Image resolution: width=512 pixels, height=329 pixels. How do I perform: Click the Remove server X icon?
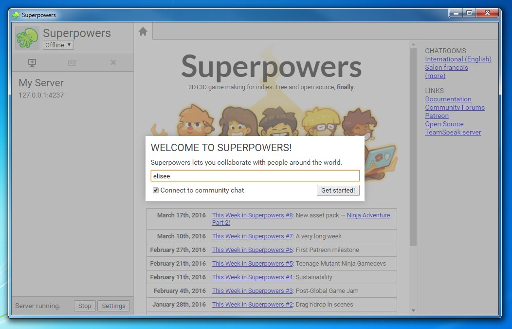point(113,62)
